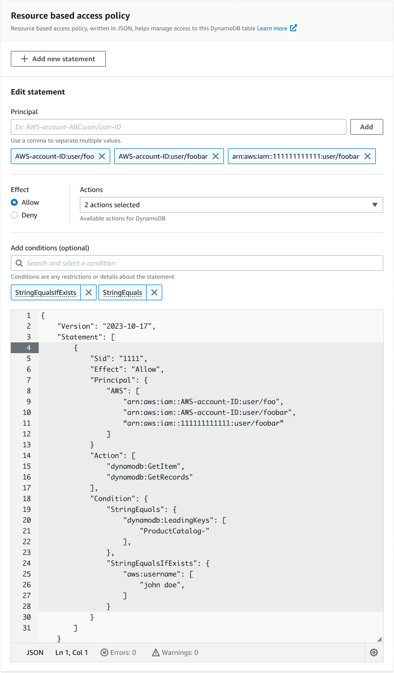394x673 pixels.
Task: Click the Errors indicator icon in the status bar
Action: pos(104,652)
